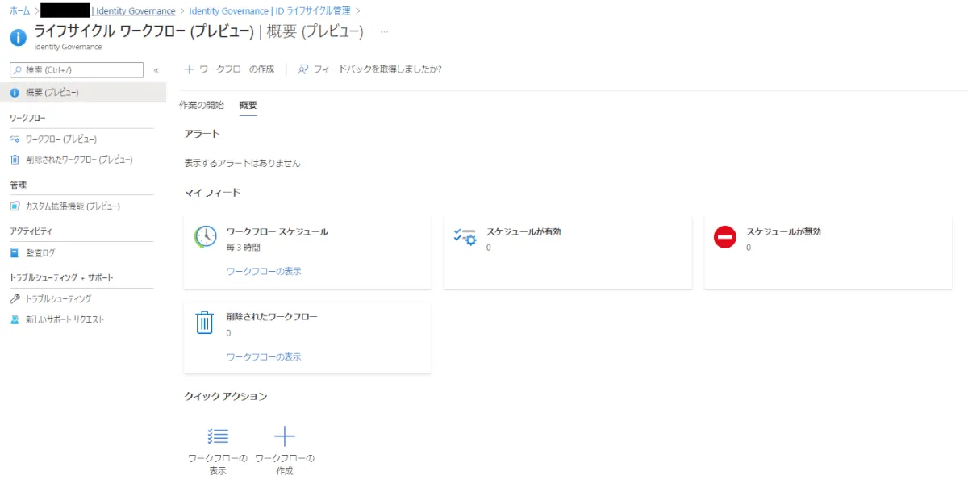Collapse the sidebar with double chevron

click(x=156, y=70)
